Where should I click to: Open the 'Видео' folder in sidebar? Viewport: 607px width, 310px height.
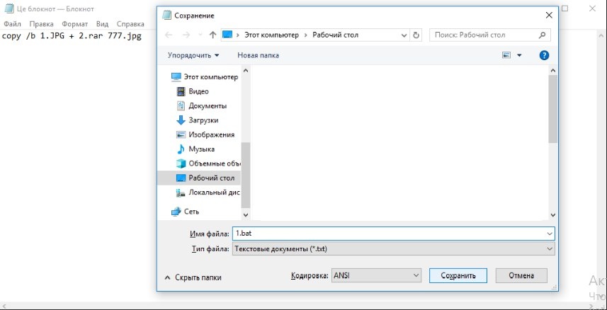click(193, 91)
